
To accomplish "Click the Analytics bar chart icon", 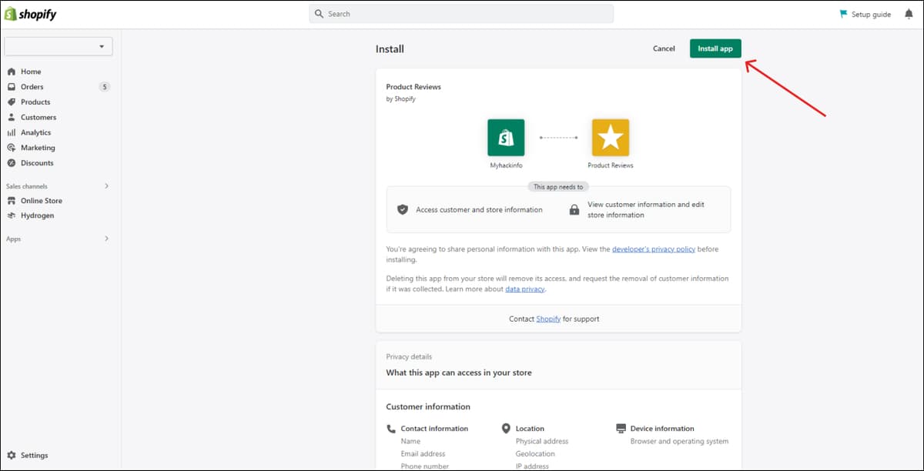I will click(x=12, y=132).
